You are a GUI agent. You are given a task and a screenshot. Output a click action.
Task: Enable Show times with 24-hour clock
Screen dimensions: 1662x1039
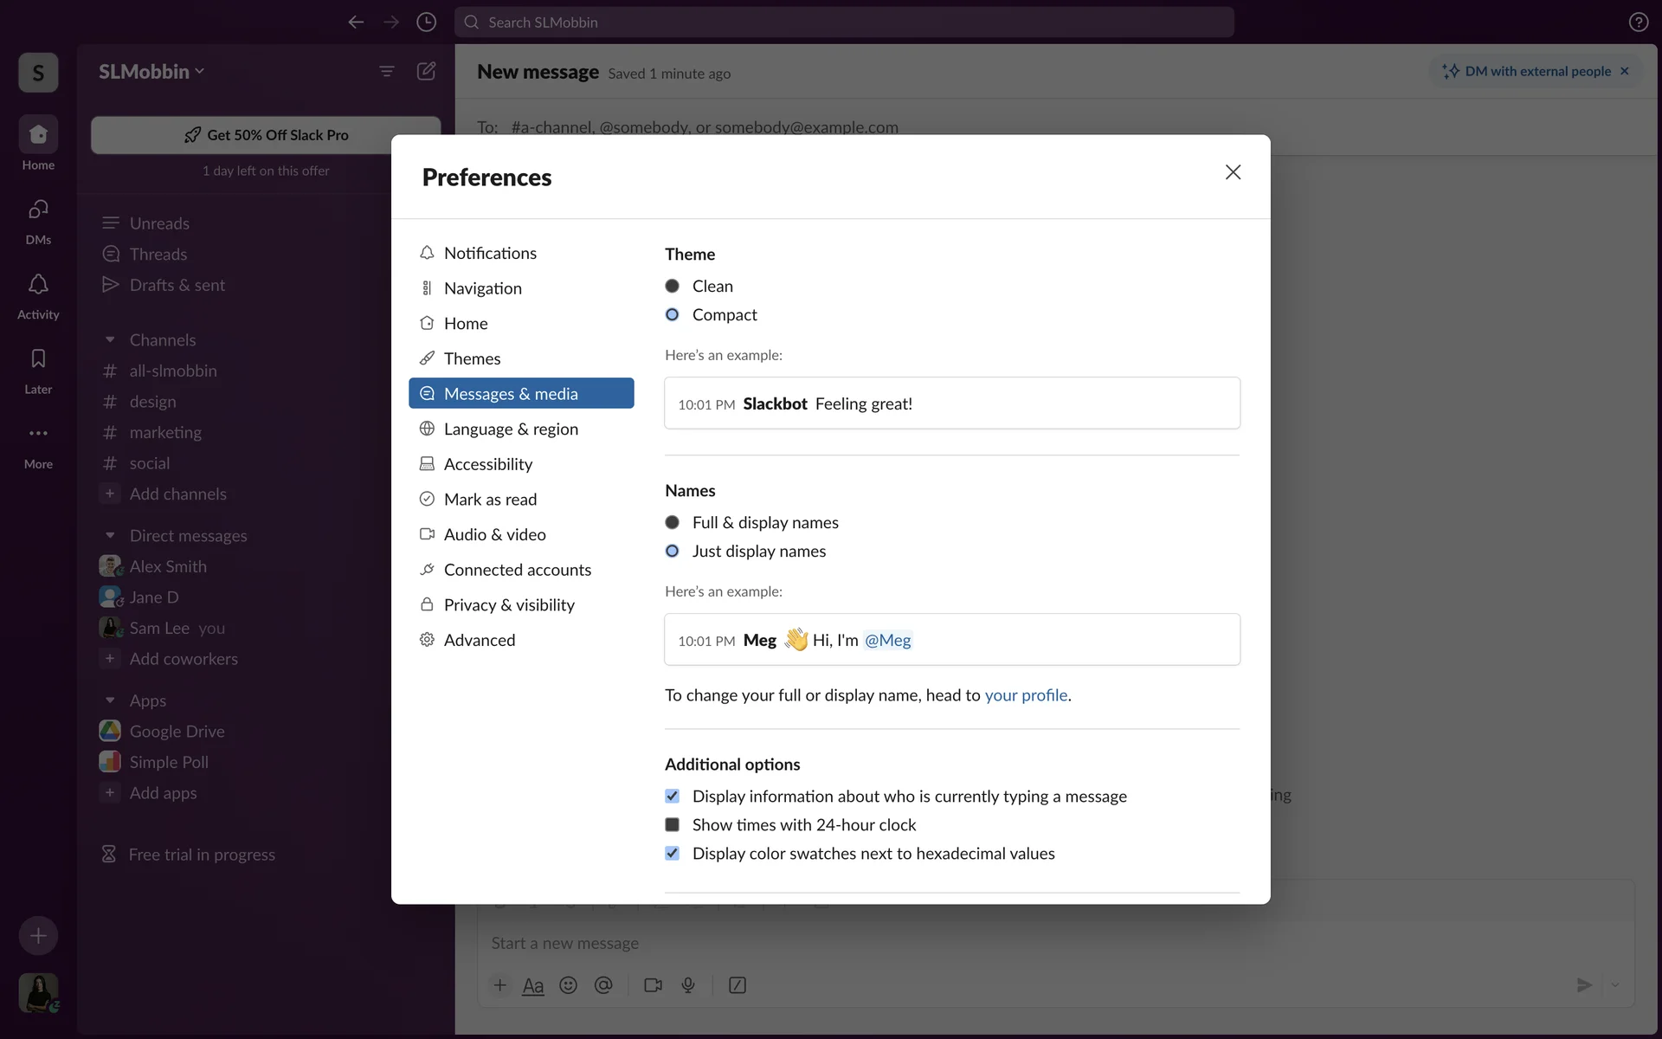pos(673,824)
